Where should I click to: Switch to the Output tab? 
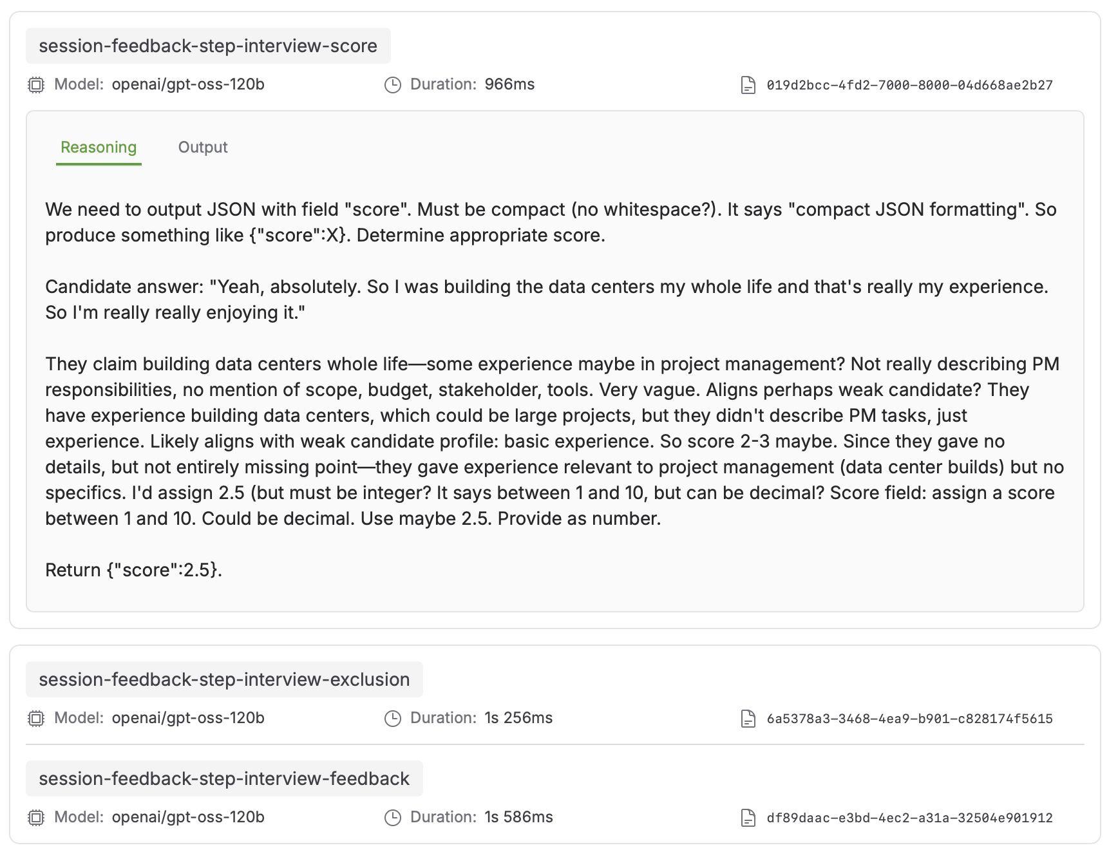click(x=203, y=147)
